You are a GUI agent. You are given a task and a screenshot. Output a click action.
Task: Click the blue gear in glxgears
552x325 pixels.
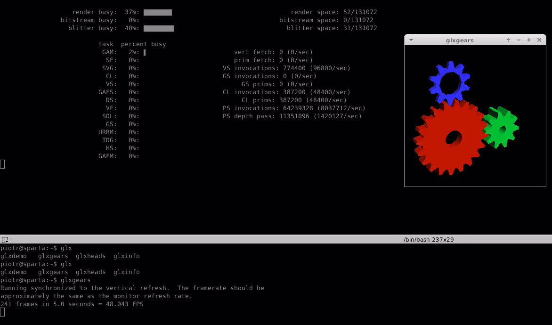click(449, 82)
